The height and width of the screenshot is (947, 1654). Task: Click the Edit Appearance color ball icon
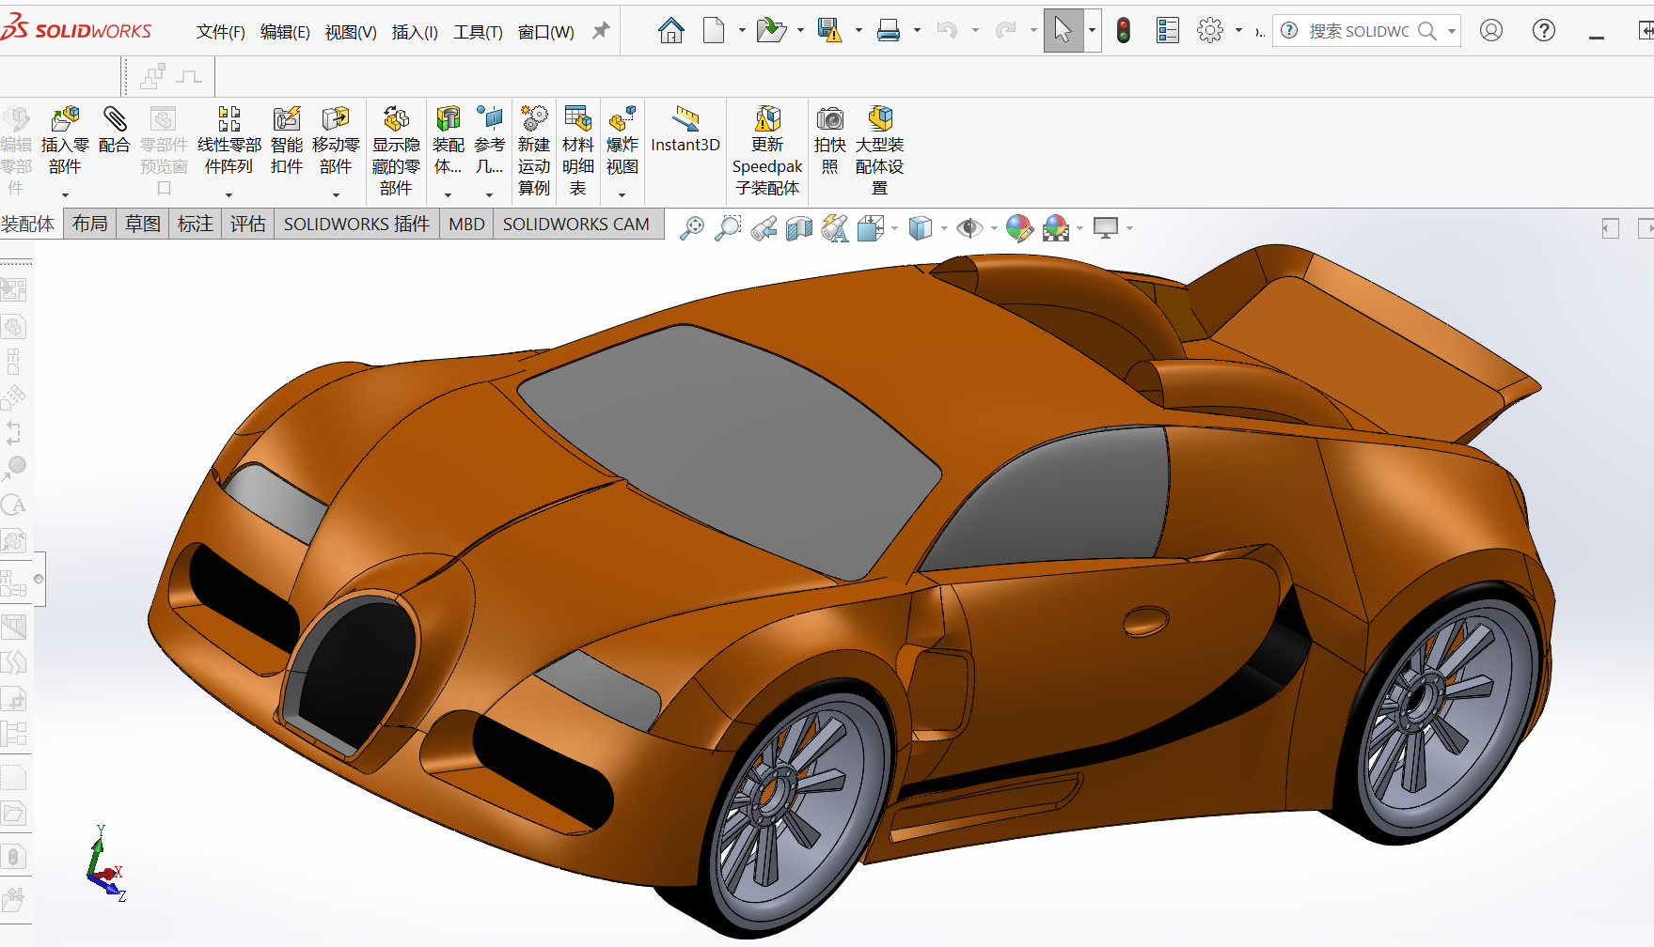[x=1019, y=228]
